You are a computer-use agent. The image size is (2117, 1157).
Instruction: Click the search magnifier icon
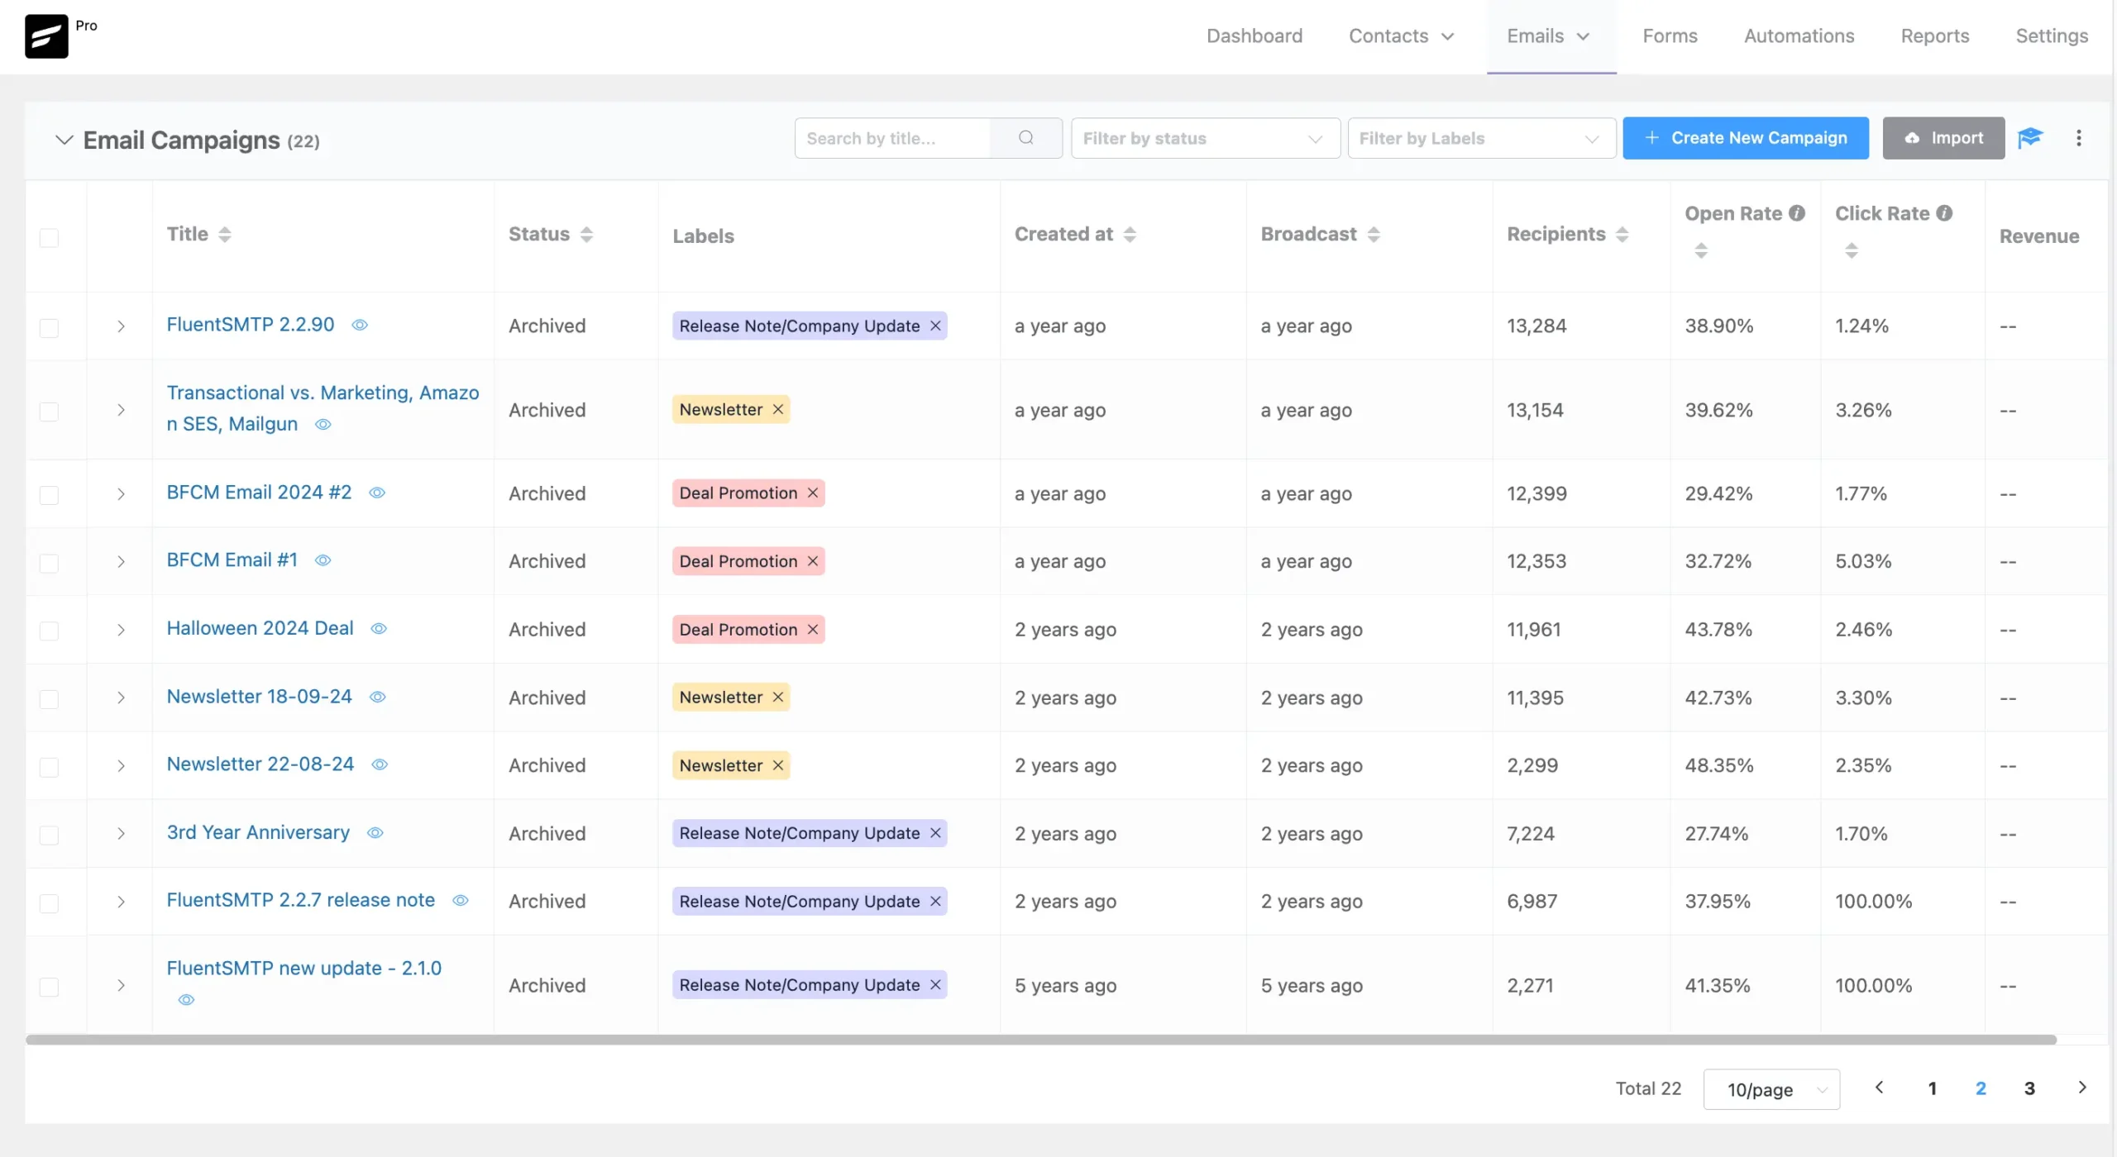1026,138
